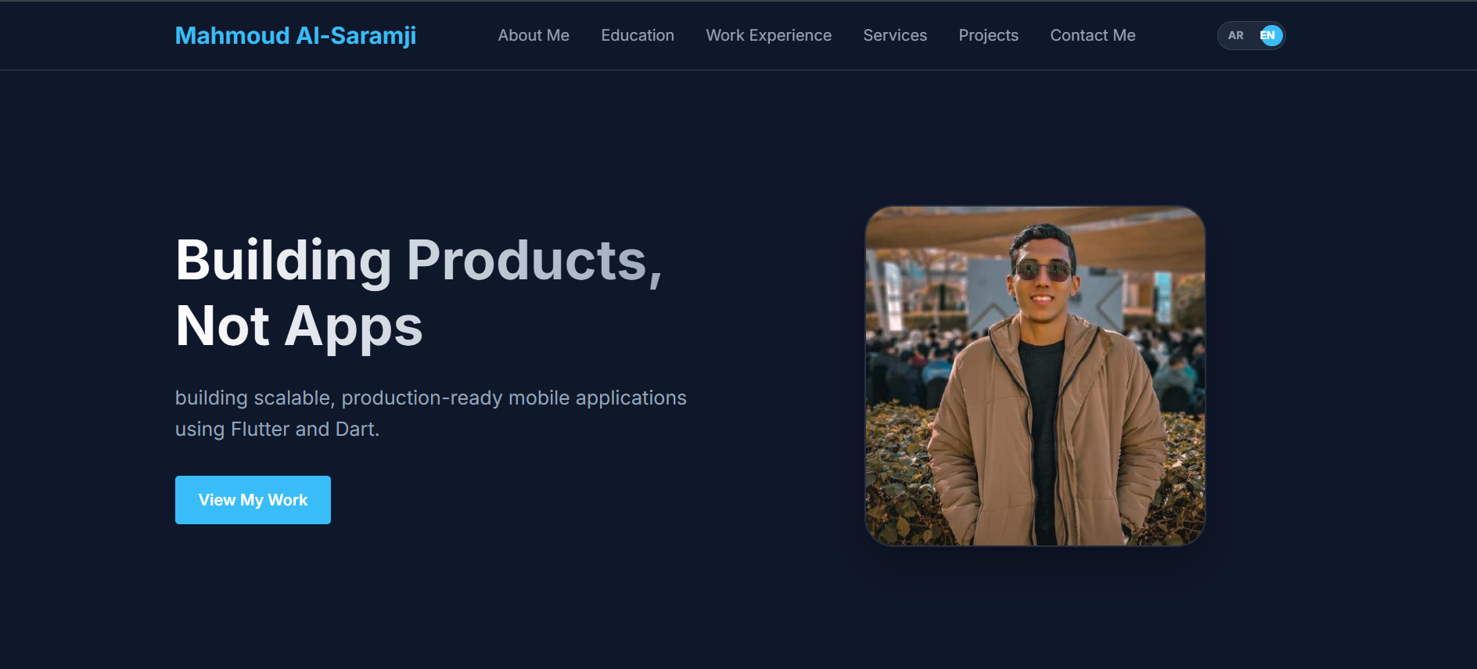Go to Education in the navbar
Screen dimensions: 1477x669
click(638, 35)
